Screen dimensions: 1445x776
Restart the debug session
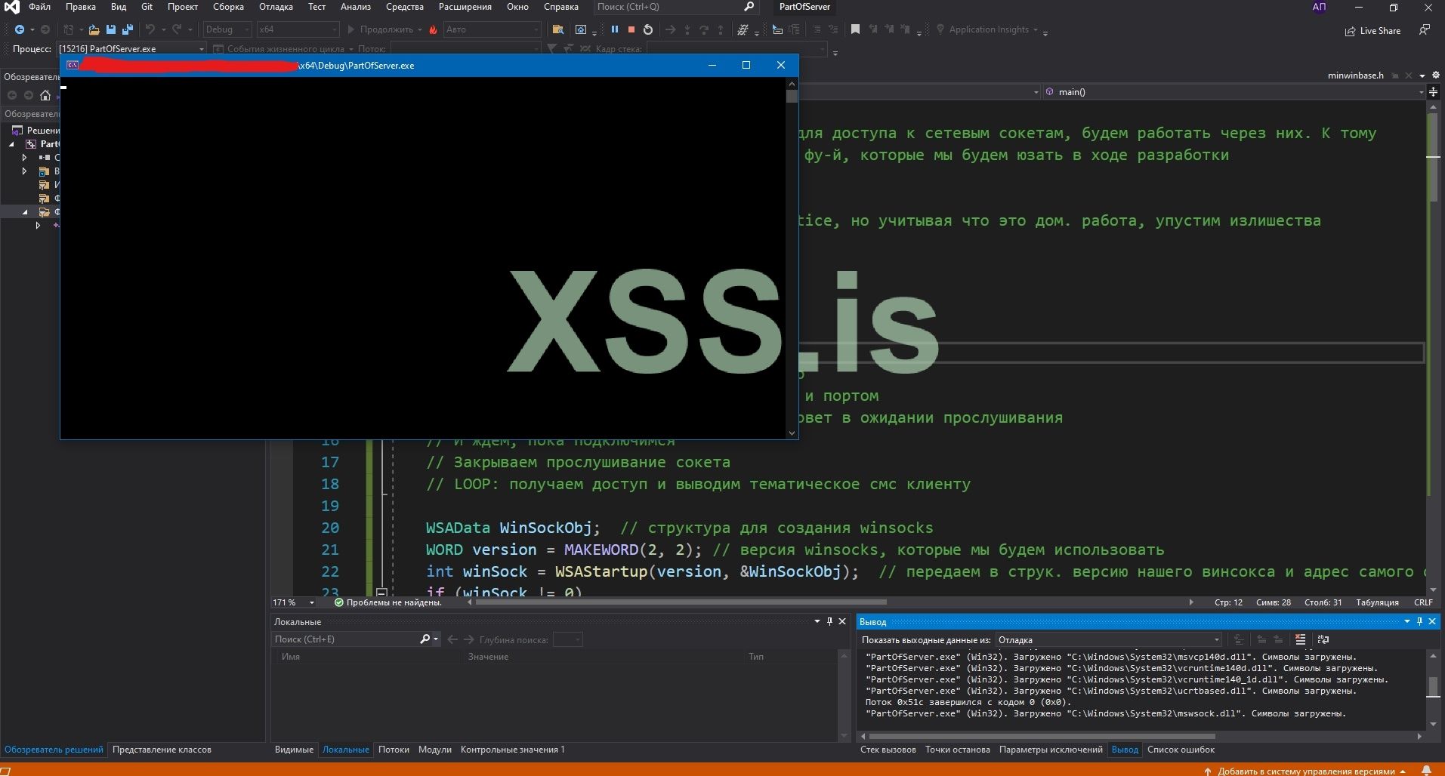(x=648, y=29)
